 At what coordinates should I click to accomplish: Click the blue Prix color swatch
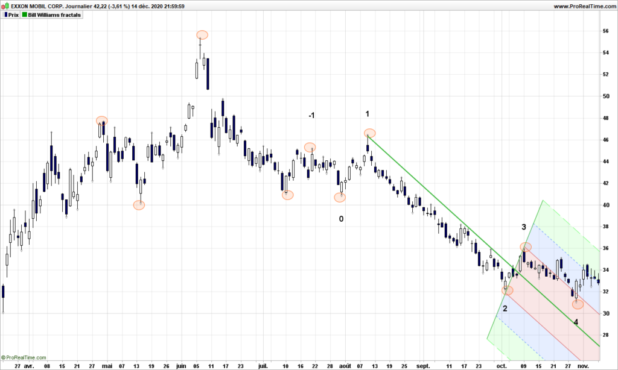[x=6, y=15]
